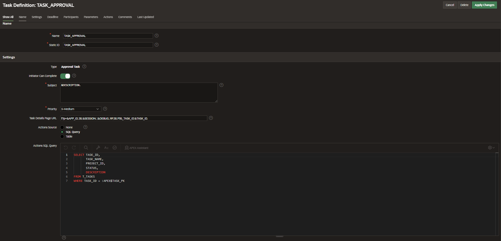
Task: Switch to the Name tab
Action: (23, 17)
